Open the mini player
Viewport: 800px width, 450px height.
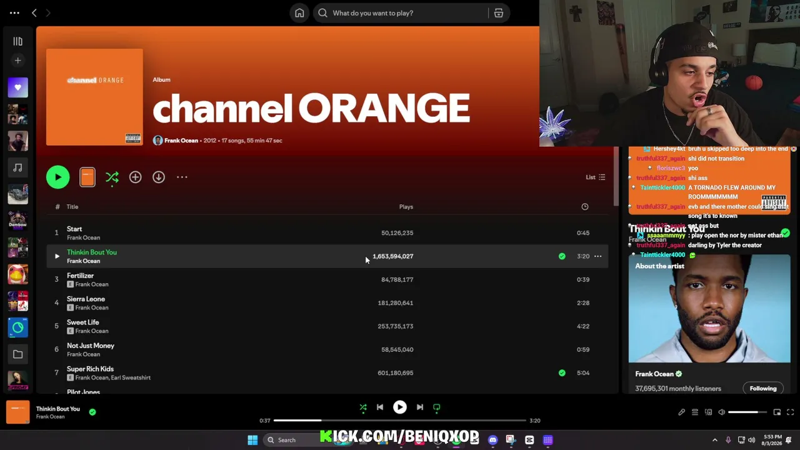coord(777,412)
